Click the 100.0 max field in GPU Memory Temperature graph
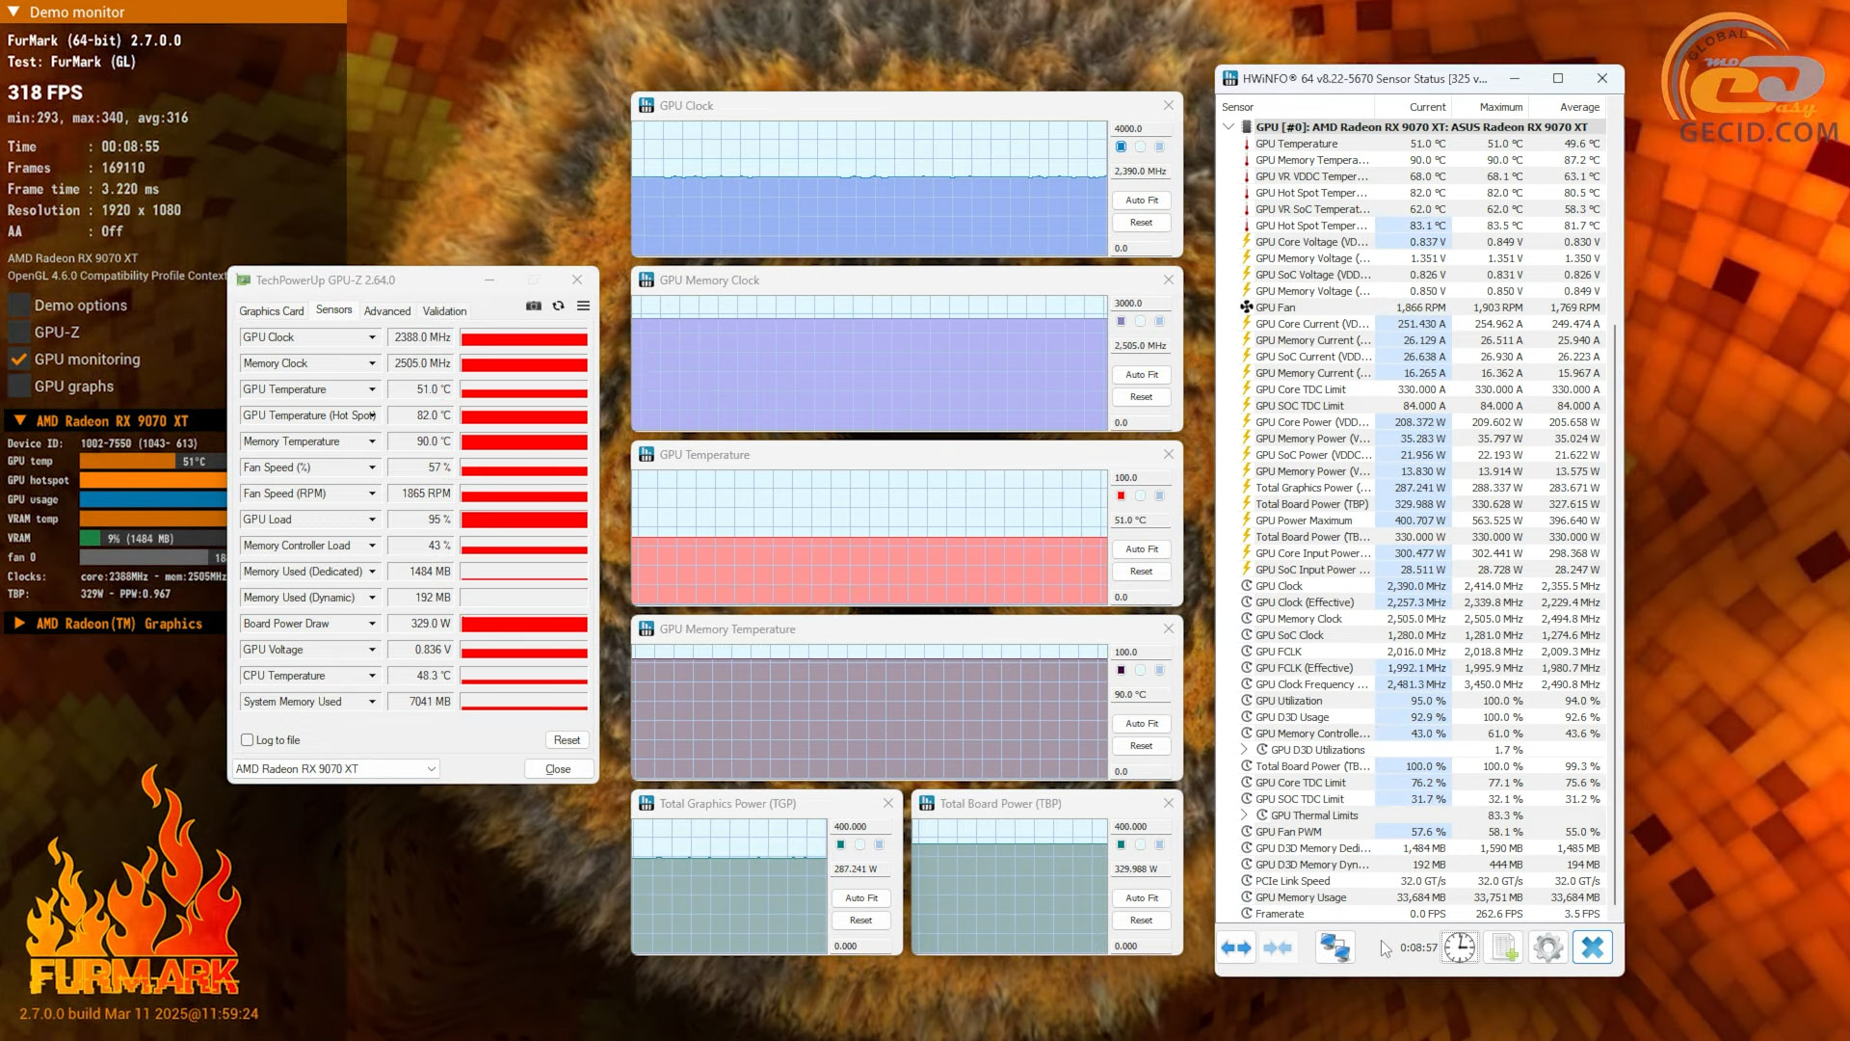Viewport: 1850px width, 1041px height. (1142, 652)
